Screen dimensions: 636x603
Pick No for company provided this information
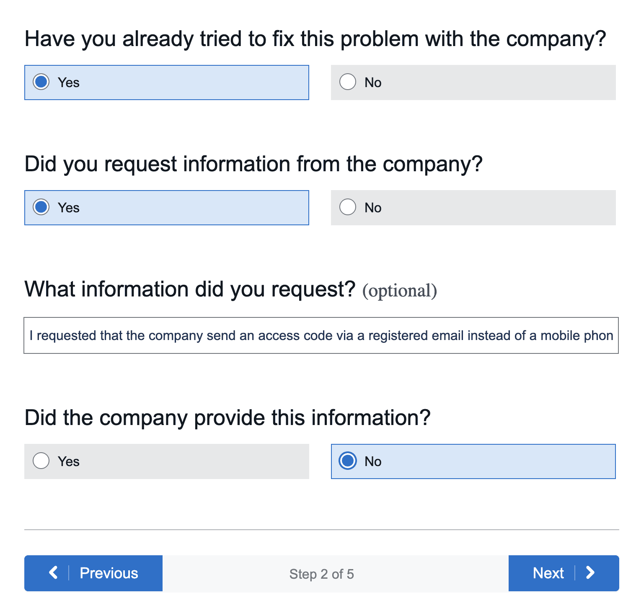click(348, 461)
